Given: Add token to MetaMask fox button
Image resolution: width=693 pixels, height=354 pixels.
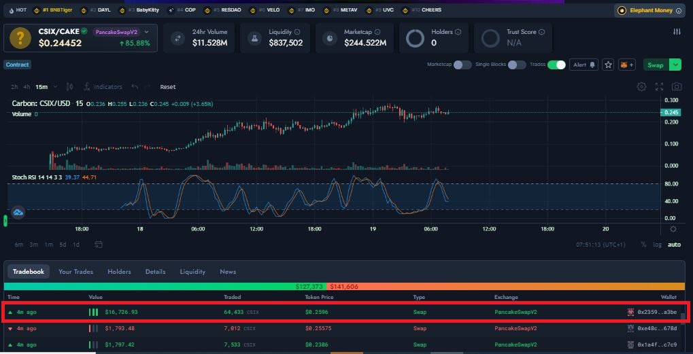Looking at the screenshot, I should [627, 65].
